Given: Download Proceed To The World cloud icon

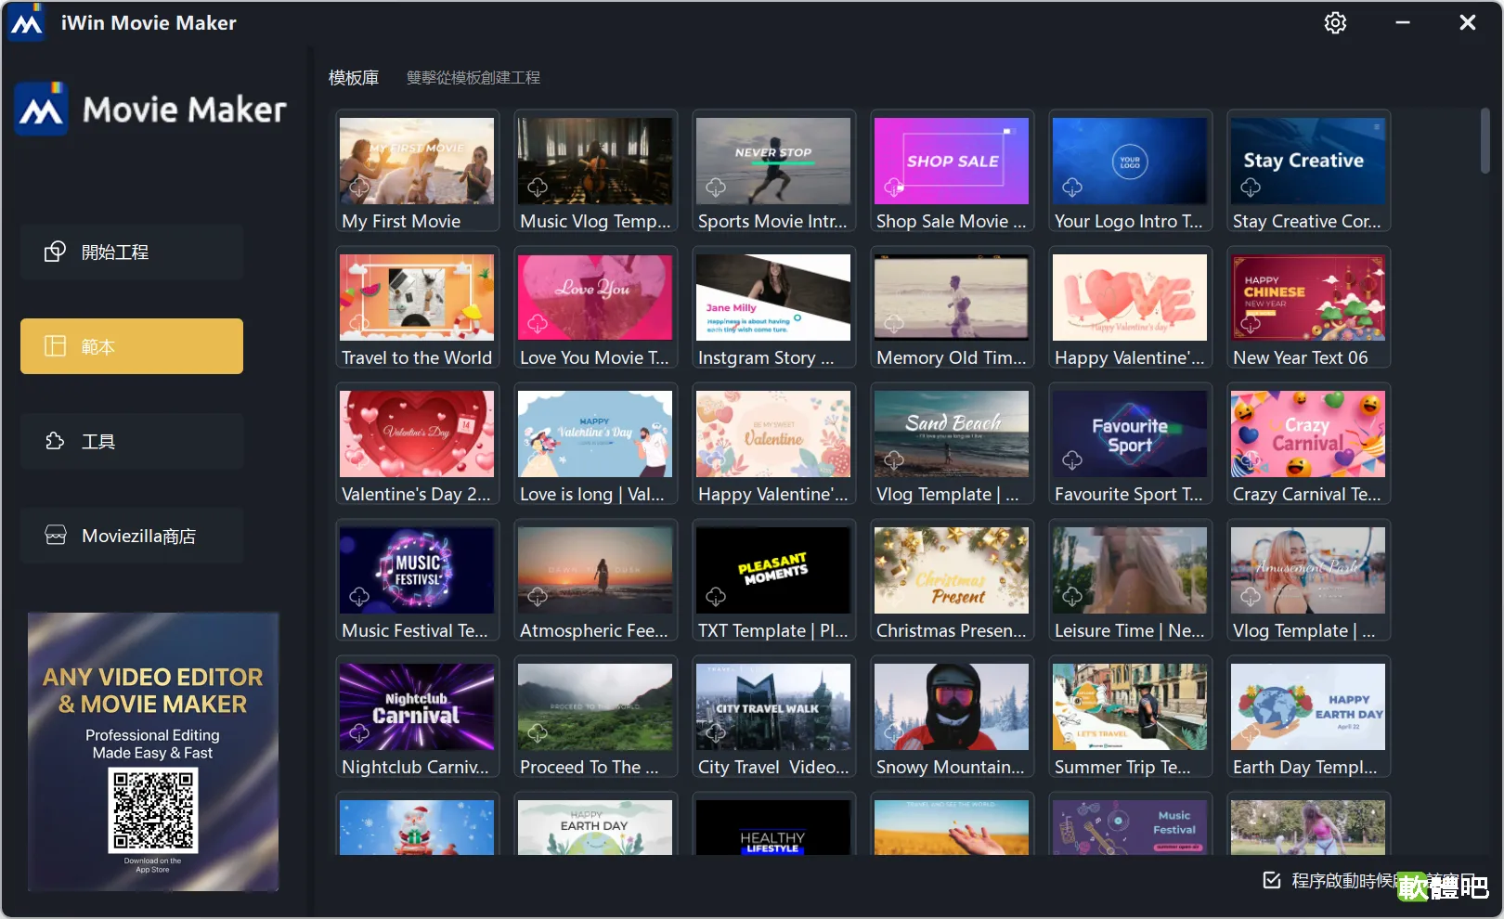Looking at the screenshot, I should click(538, 733).
